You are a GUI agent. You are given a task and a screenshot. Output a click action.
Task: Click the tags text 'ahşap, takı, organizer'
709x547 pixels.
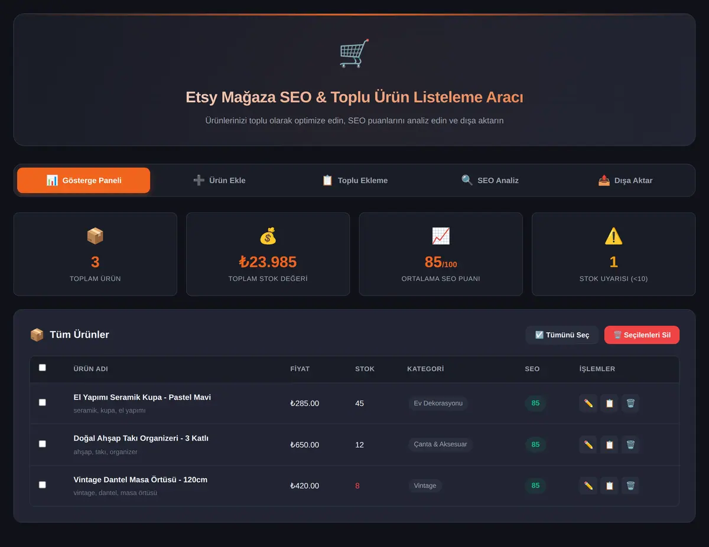pyautogui.click(x=105, y=451)
